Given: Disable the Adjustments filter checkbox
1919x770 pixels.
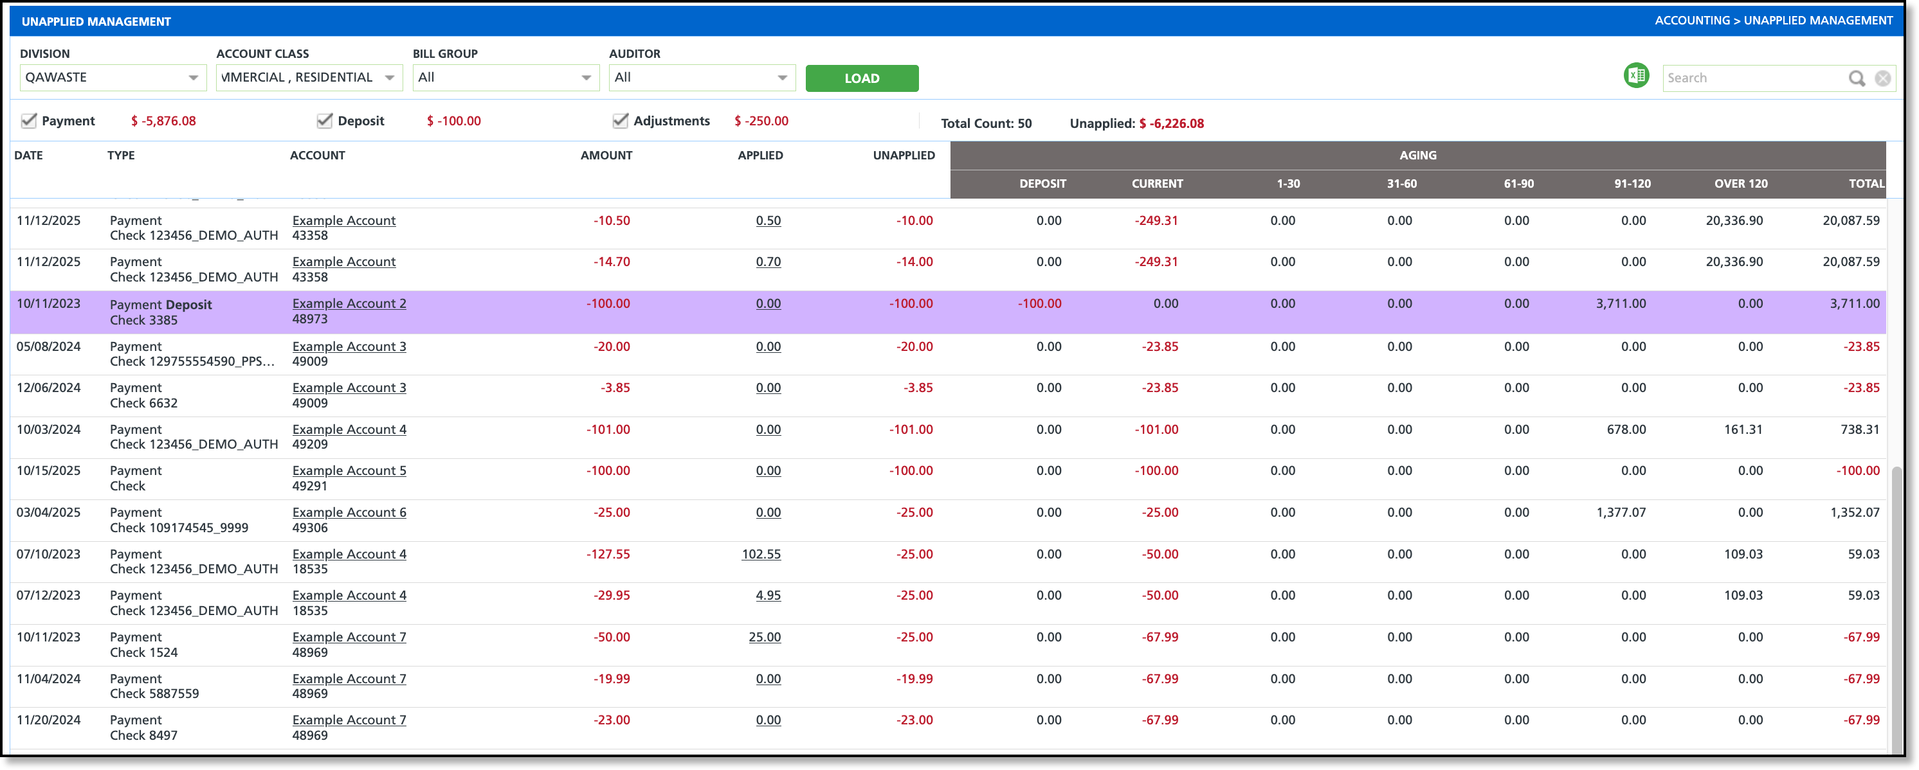Looking at the screenshot, I should [620, 121].
